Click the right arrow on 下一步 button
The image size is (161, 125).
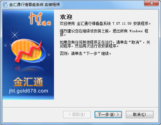(118, 114)
